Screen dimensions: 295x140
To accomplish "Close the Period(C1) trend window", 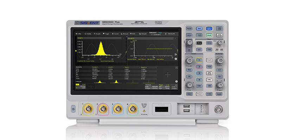I will (175, 38).
